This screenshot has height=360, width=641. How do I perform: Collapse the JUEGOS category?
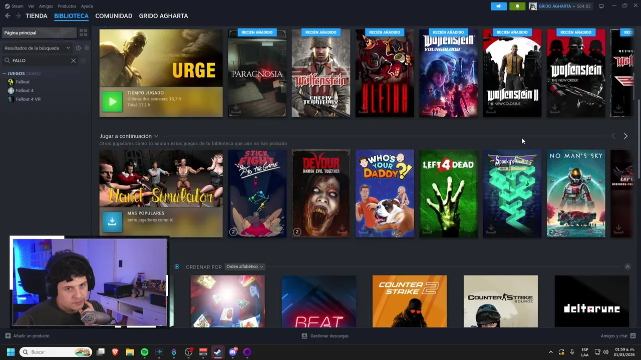click(5, 73)
